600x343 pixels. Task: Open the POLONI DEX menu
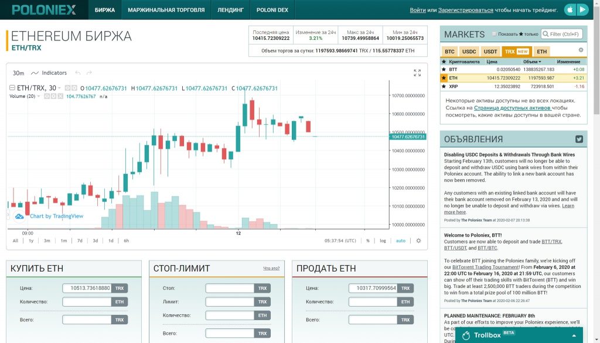coord(272,10)
